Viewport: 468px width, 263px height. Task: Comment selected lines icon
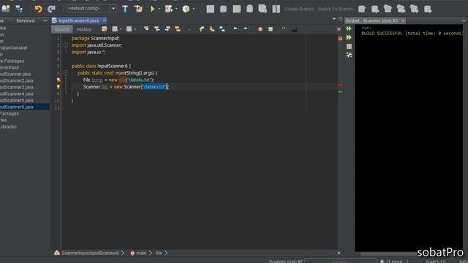tap(284, 28)
